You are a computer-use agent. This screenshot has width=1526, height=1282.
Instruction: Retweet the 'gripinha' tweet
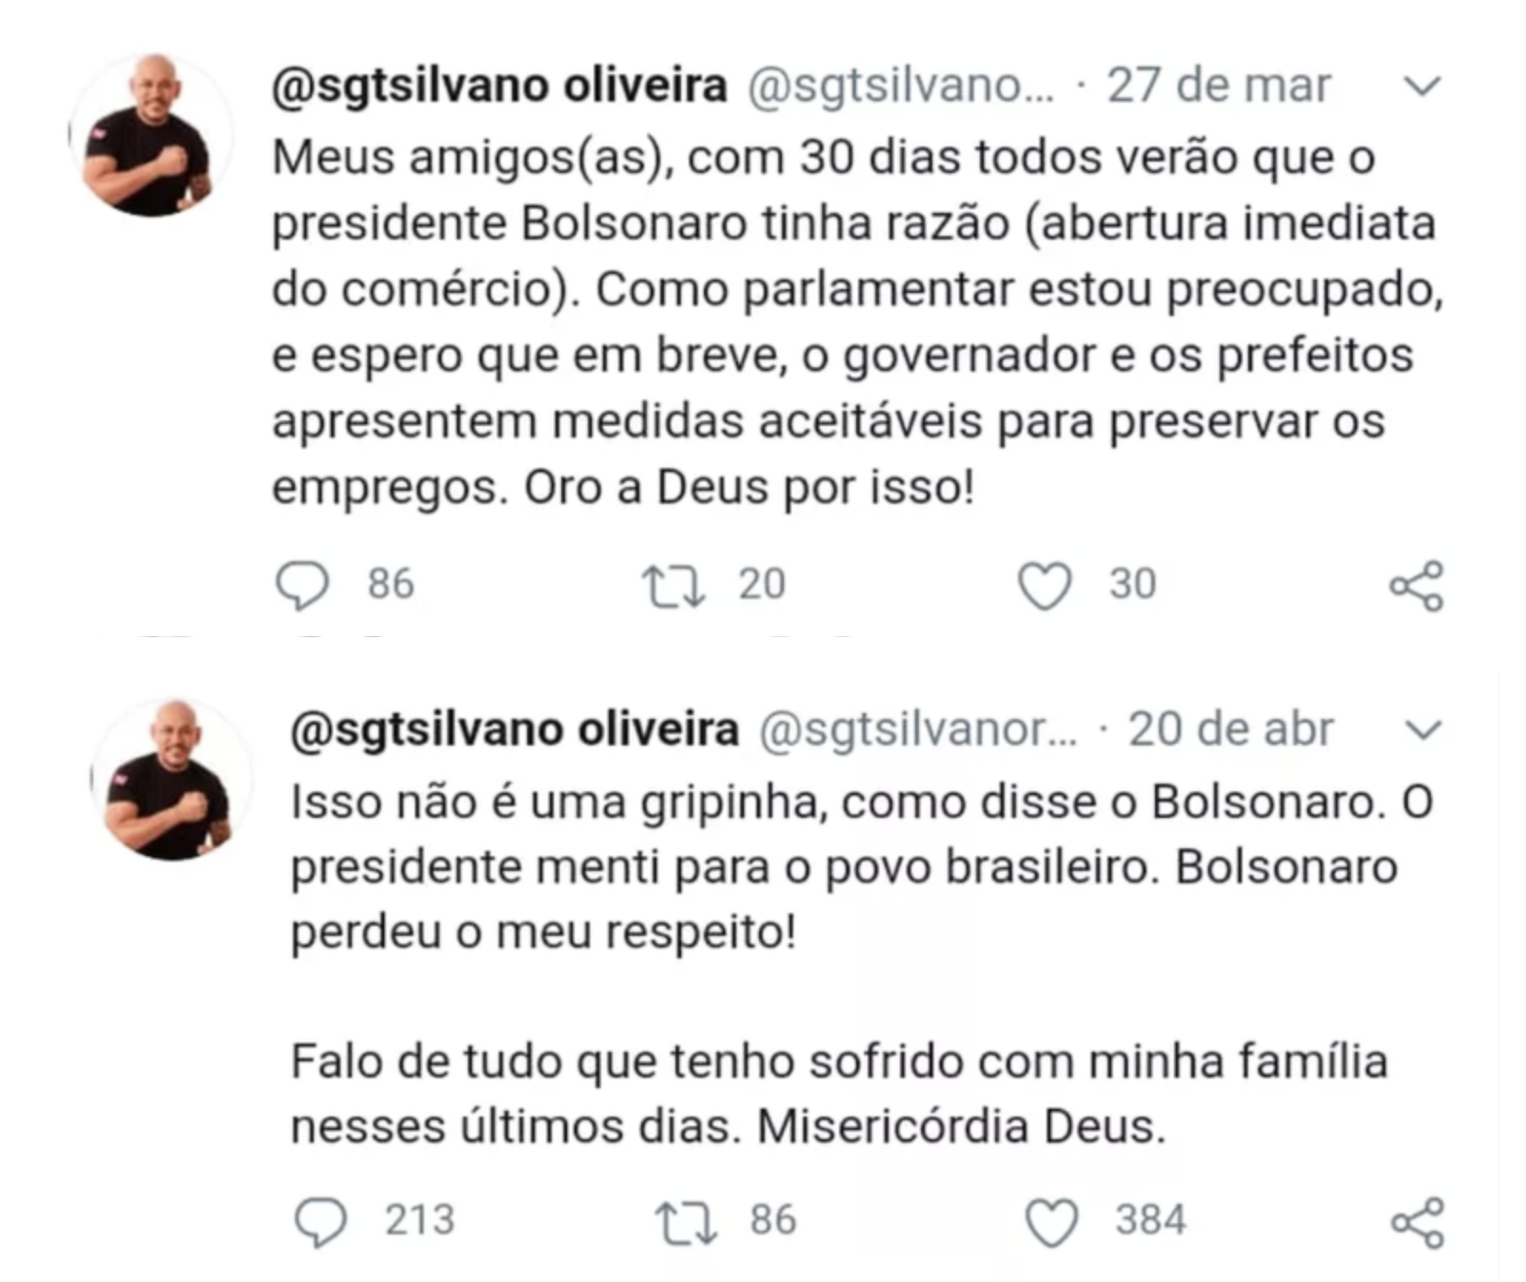pos(685,1222)
